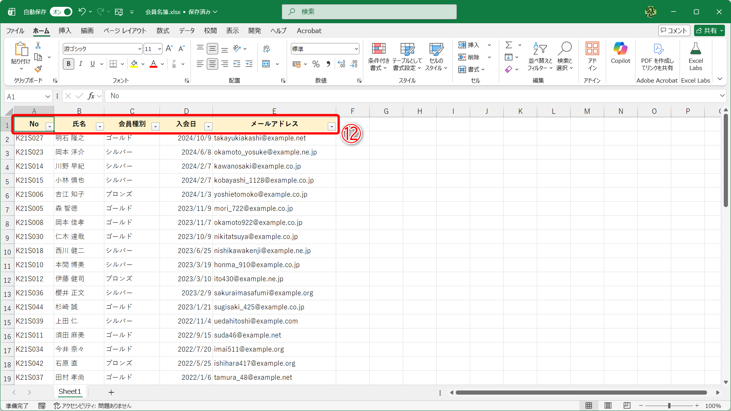
Task: Turn off AutoSave
Action: point(61,12)
